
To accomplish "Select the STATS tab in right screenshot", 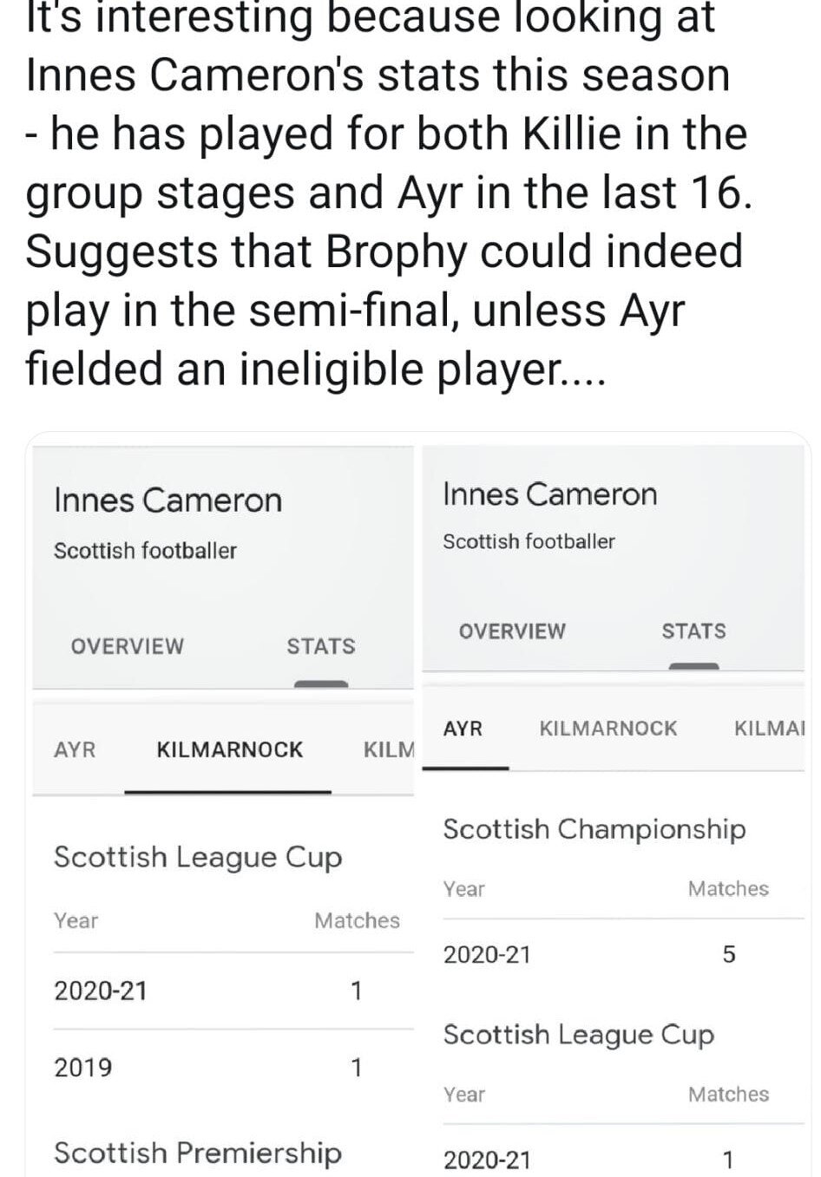I will pos(693,631).
